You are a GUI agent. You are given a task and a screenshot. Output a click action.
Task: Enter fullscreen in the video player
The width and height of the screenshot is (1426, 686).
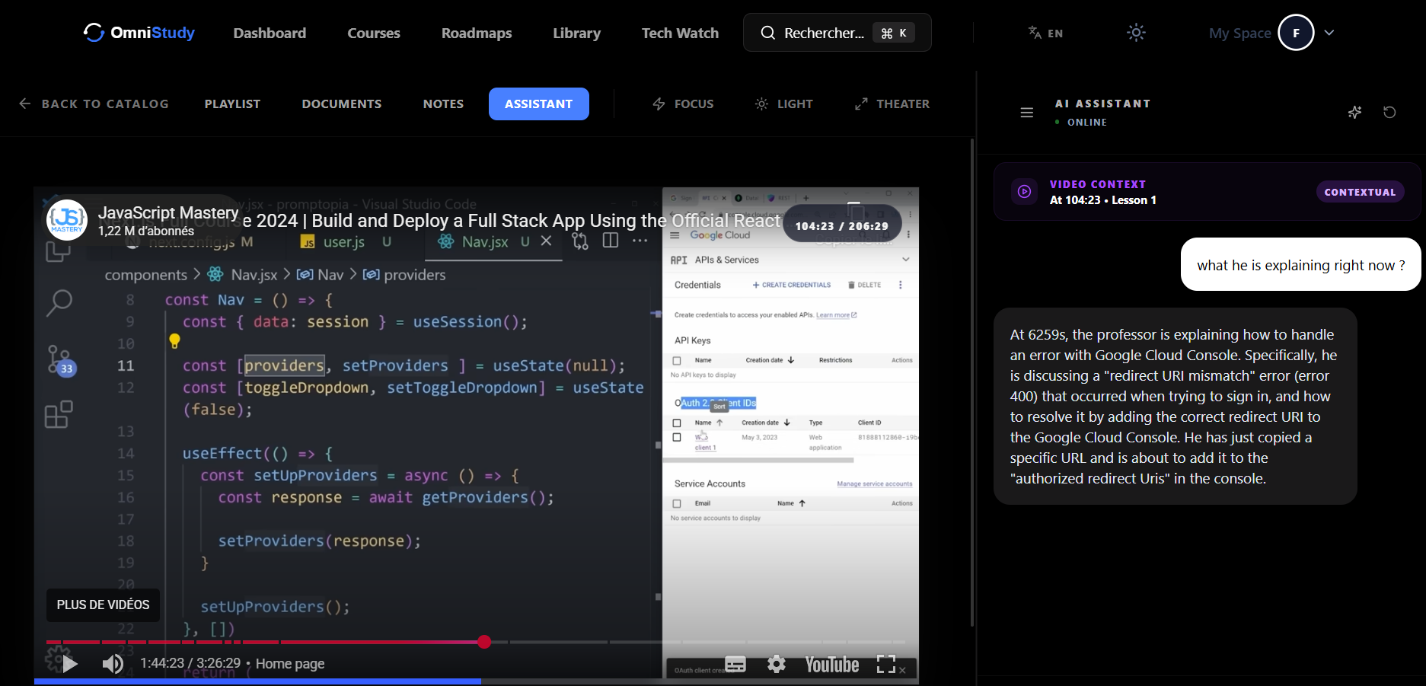(885, 664)
